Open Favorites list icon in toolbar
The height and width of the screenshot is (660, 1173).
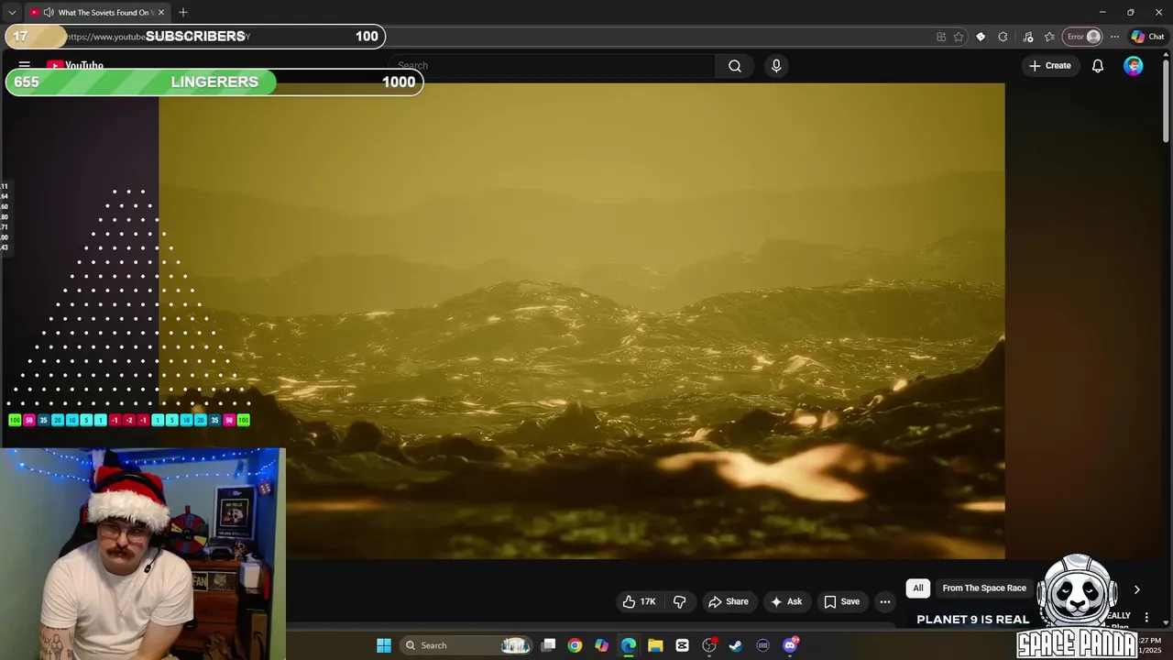click(x=1049, y=37)
